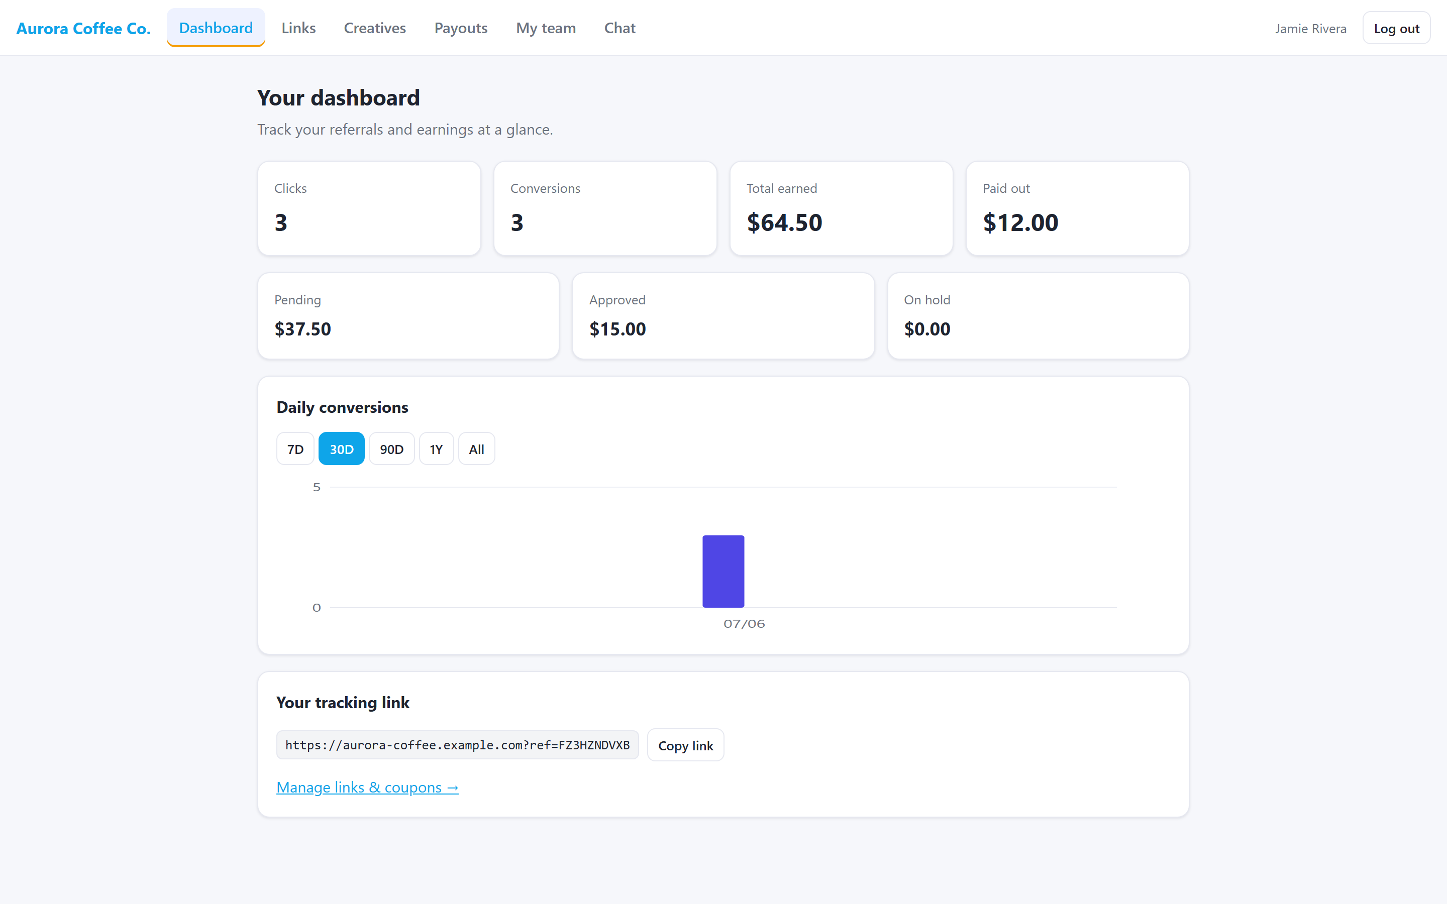
Task: Select the 7D range filter
Action: (295, 448)
